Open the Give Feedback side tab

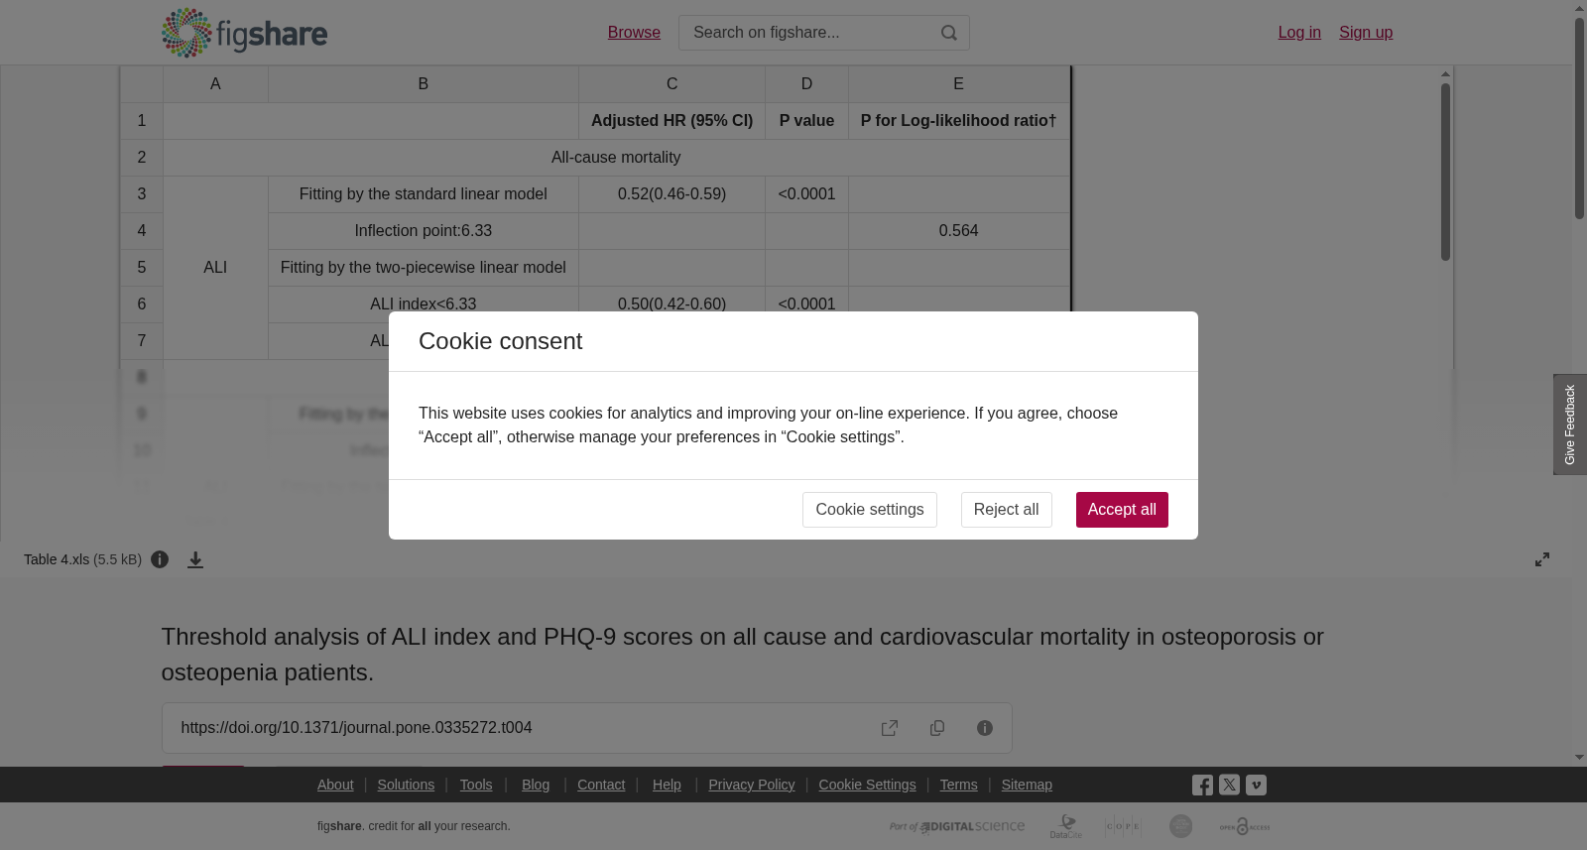(x=1570, y=425)
